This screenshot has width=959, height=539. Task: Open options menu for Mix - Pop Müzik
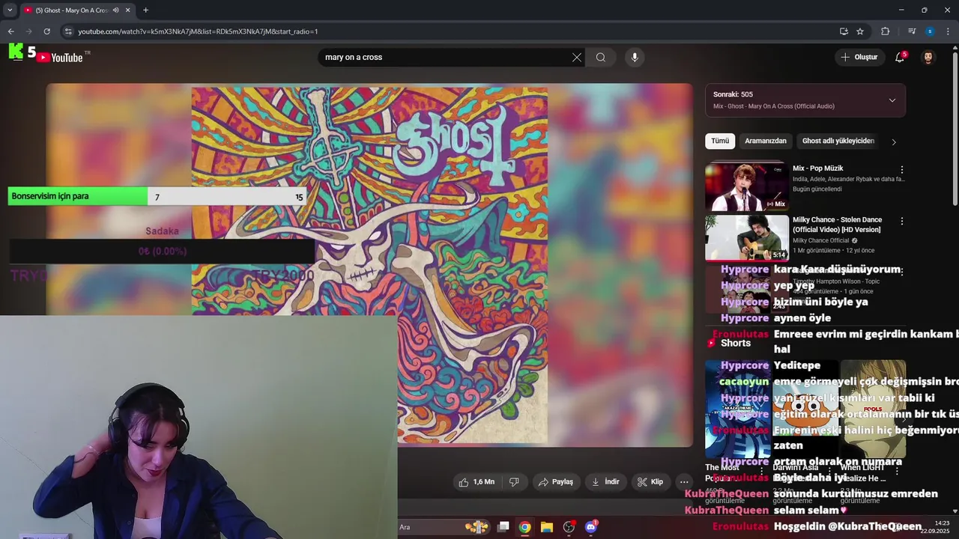click(902, 170)
